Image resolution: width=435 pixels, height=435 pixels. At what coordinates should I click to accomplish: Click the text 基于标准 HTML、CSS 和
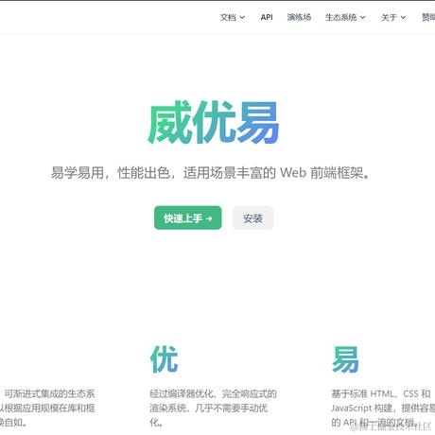(381, 393)
